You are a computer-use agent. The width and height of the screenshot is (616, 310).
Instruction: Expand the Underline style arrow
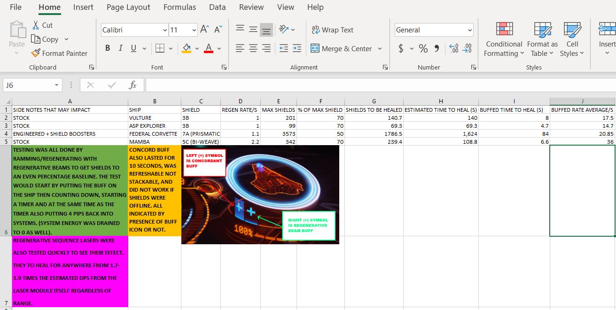pyautogui.click(x=144, y=48)
